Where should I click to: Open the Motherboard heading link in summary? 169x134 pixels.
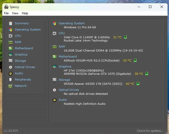[x=68, y=56]
